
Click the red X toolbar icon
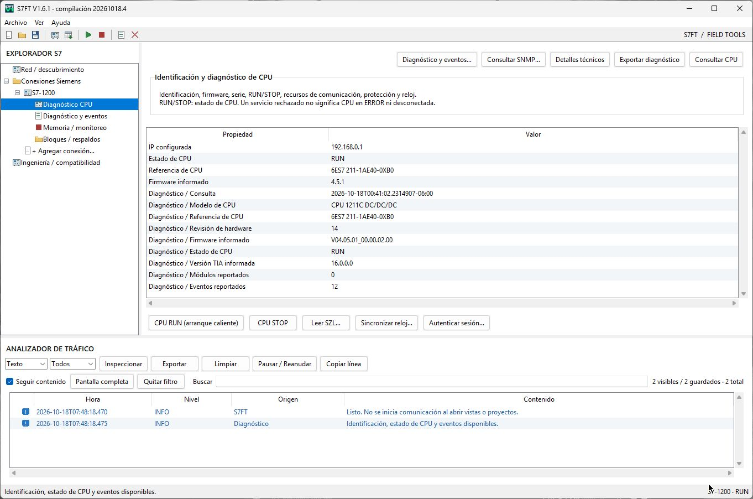[135, 35]
